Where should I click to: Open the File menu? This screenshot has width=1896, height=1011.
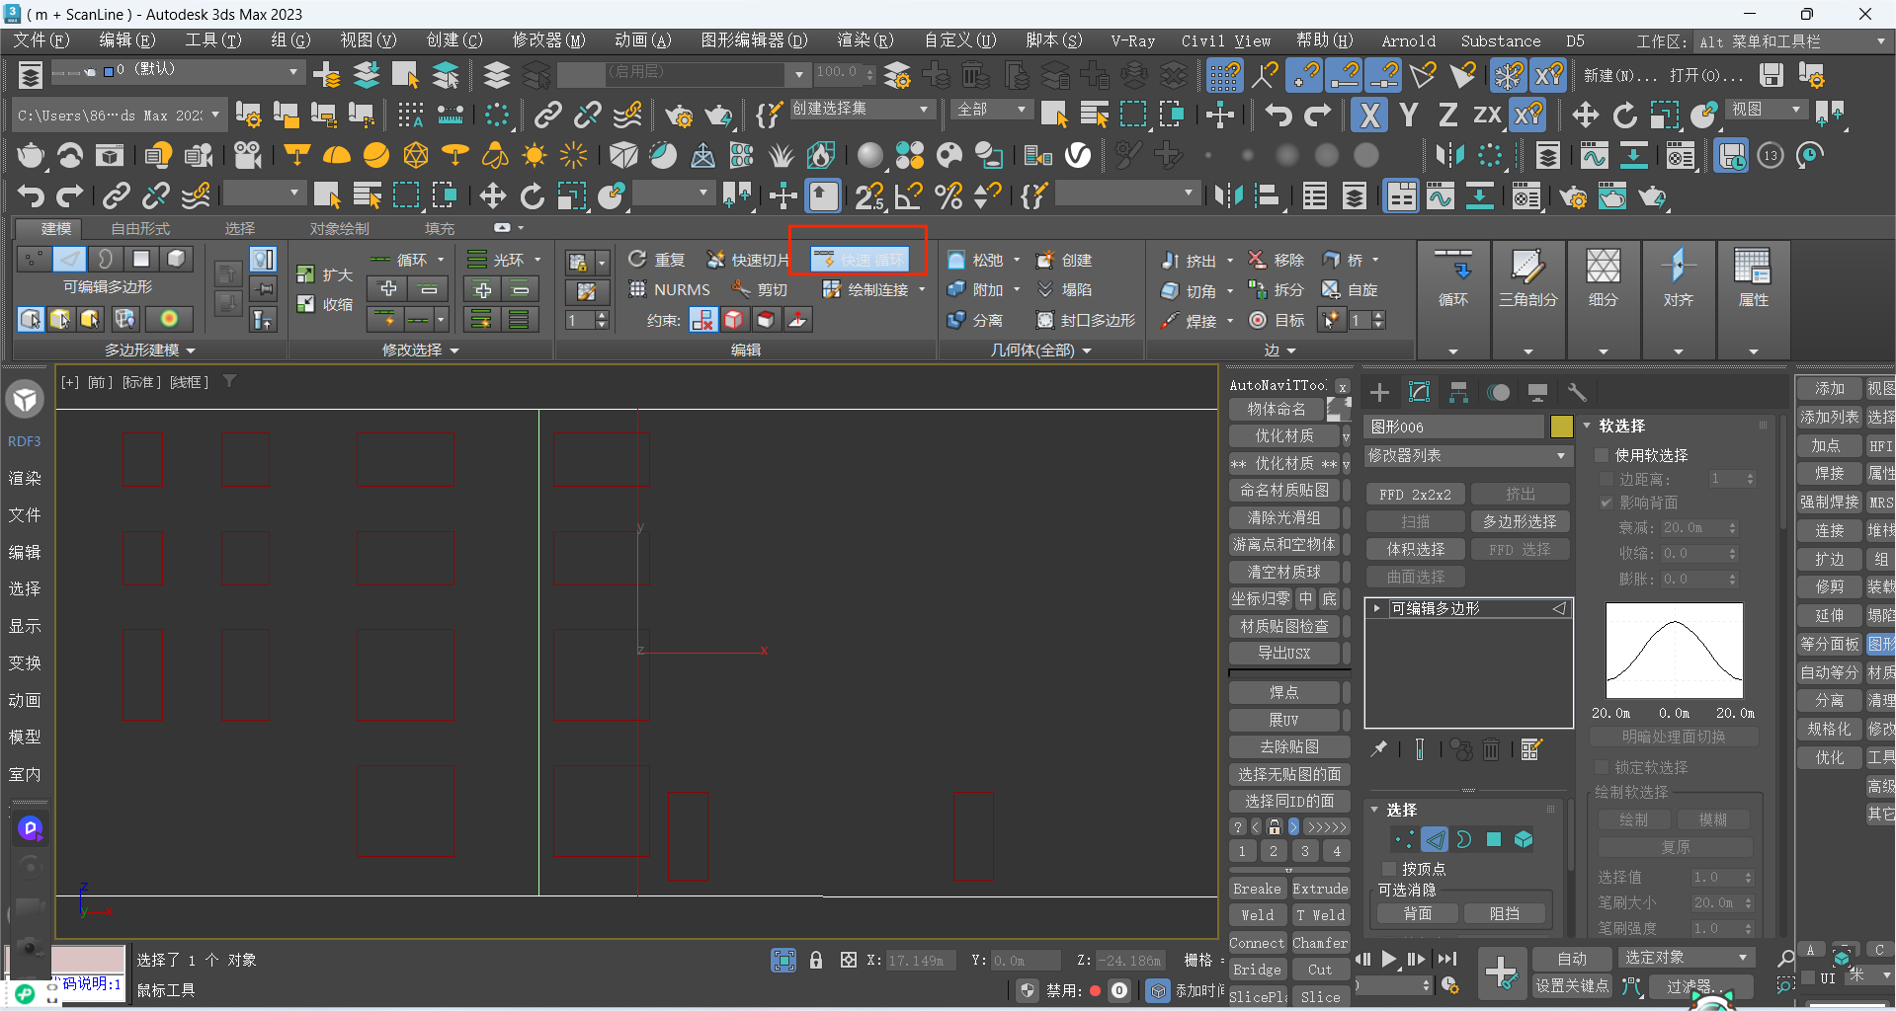(x=41, y=40)
